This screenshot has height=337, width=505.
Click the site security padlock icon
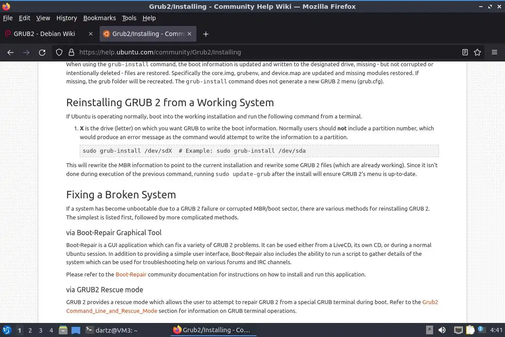pyautogui.click(x=71, y=52)
